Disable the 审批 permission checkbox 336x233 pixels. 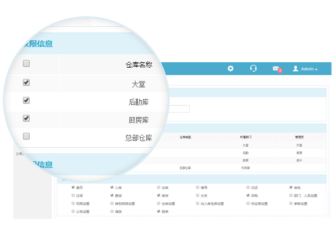click(291, 187)
